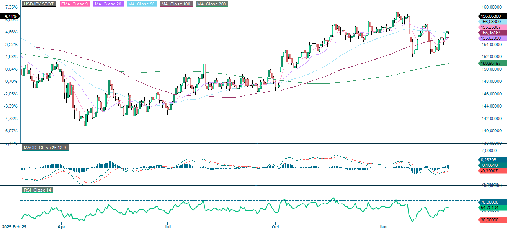Image resolution: width=507 pixels, height=230 pixels.
Task: Select the Oct label on the time axis
Action: click(275, 227)
